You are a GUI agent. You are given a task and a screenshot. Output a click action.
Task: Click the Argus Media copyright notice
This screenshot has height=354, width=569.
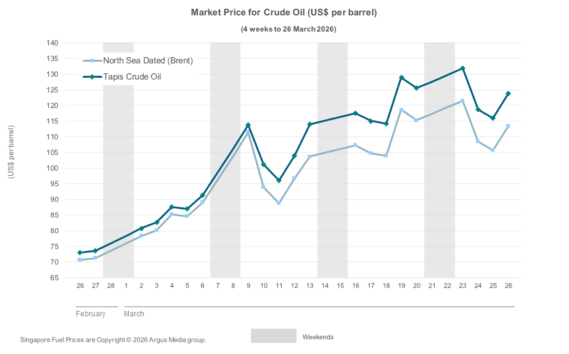113,340
